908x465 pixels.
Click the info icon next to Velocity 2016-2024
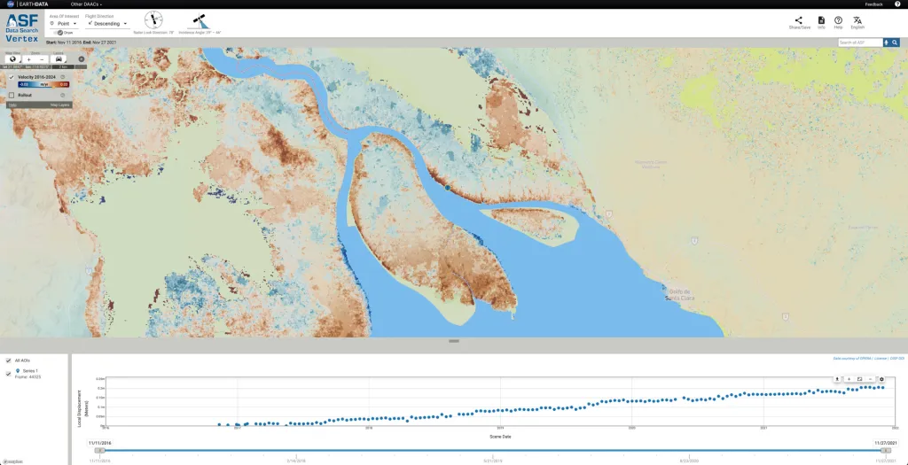(x=63, y=77)
